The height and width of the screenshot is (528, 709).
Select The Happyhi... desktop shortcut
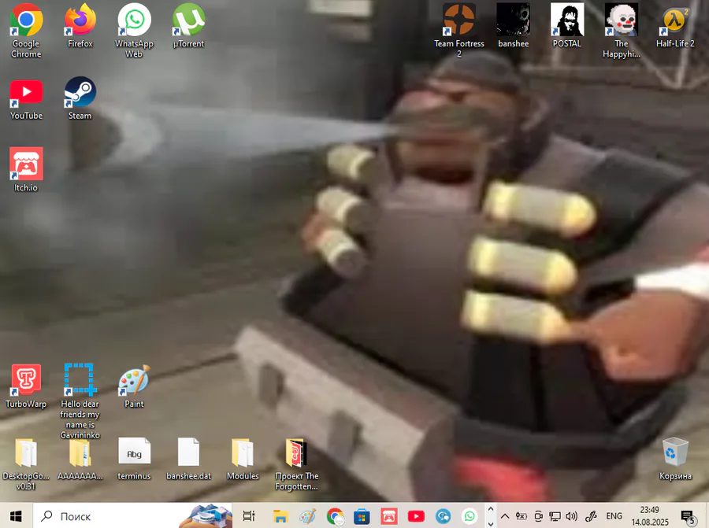(x=622, y=31)
